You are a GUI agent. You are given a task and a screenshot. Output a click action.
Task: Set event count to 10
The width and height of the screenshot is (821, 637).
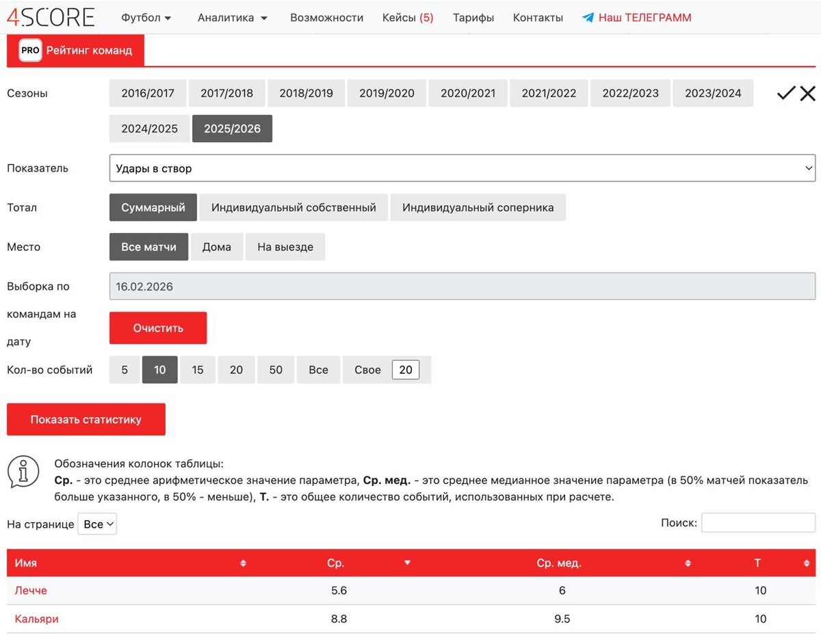click(x=160, y=370)
